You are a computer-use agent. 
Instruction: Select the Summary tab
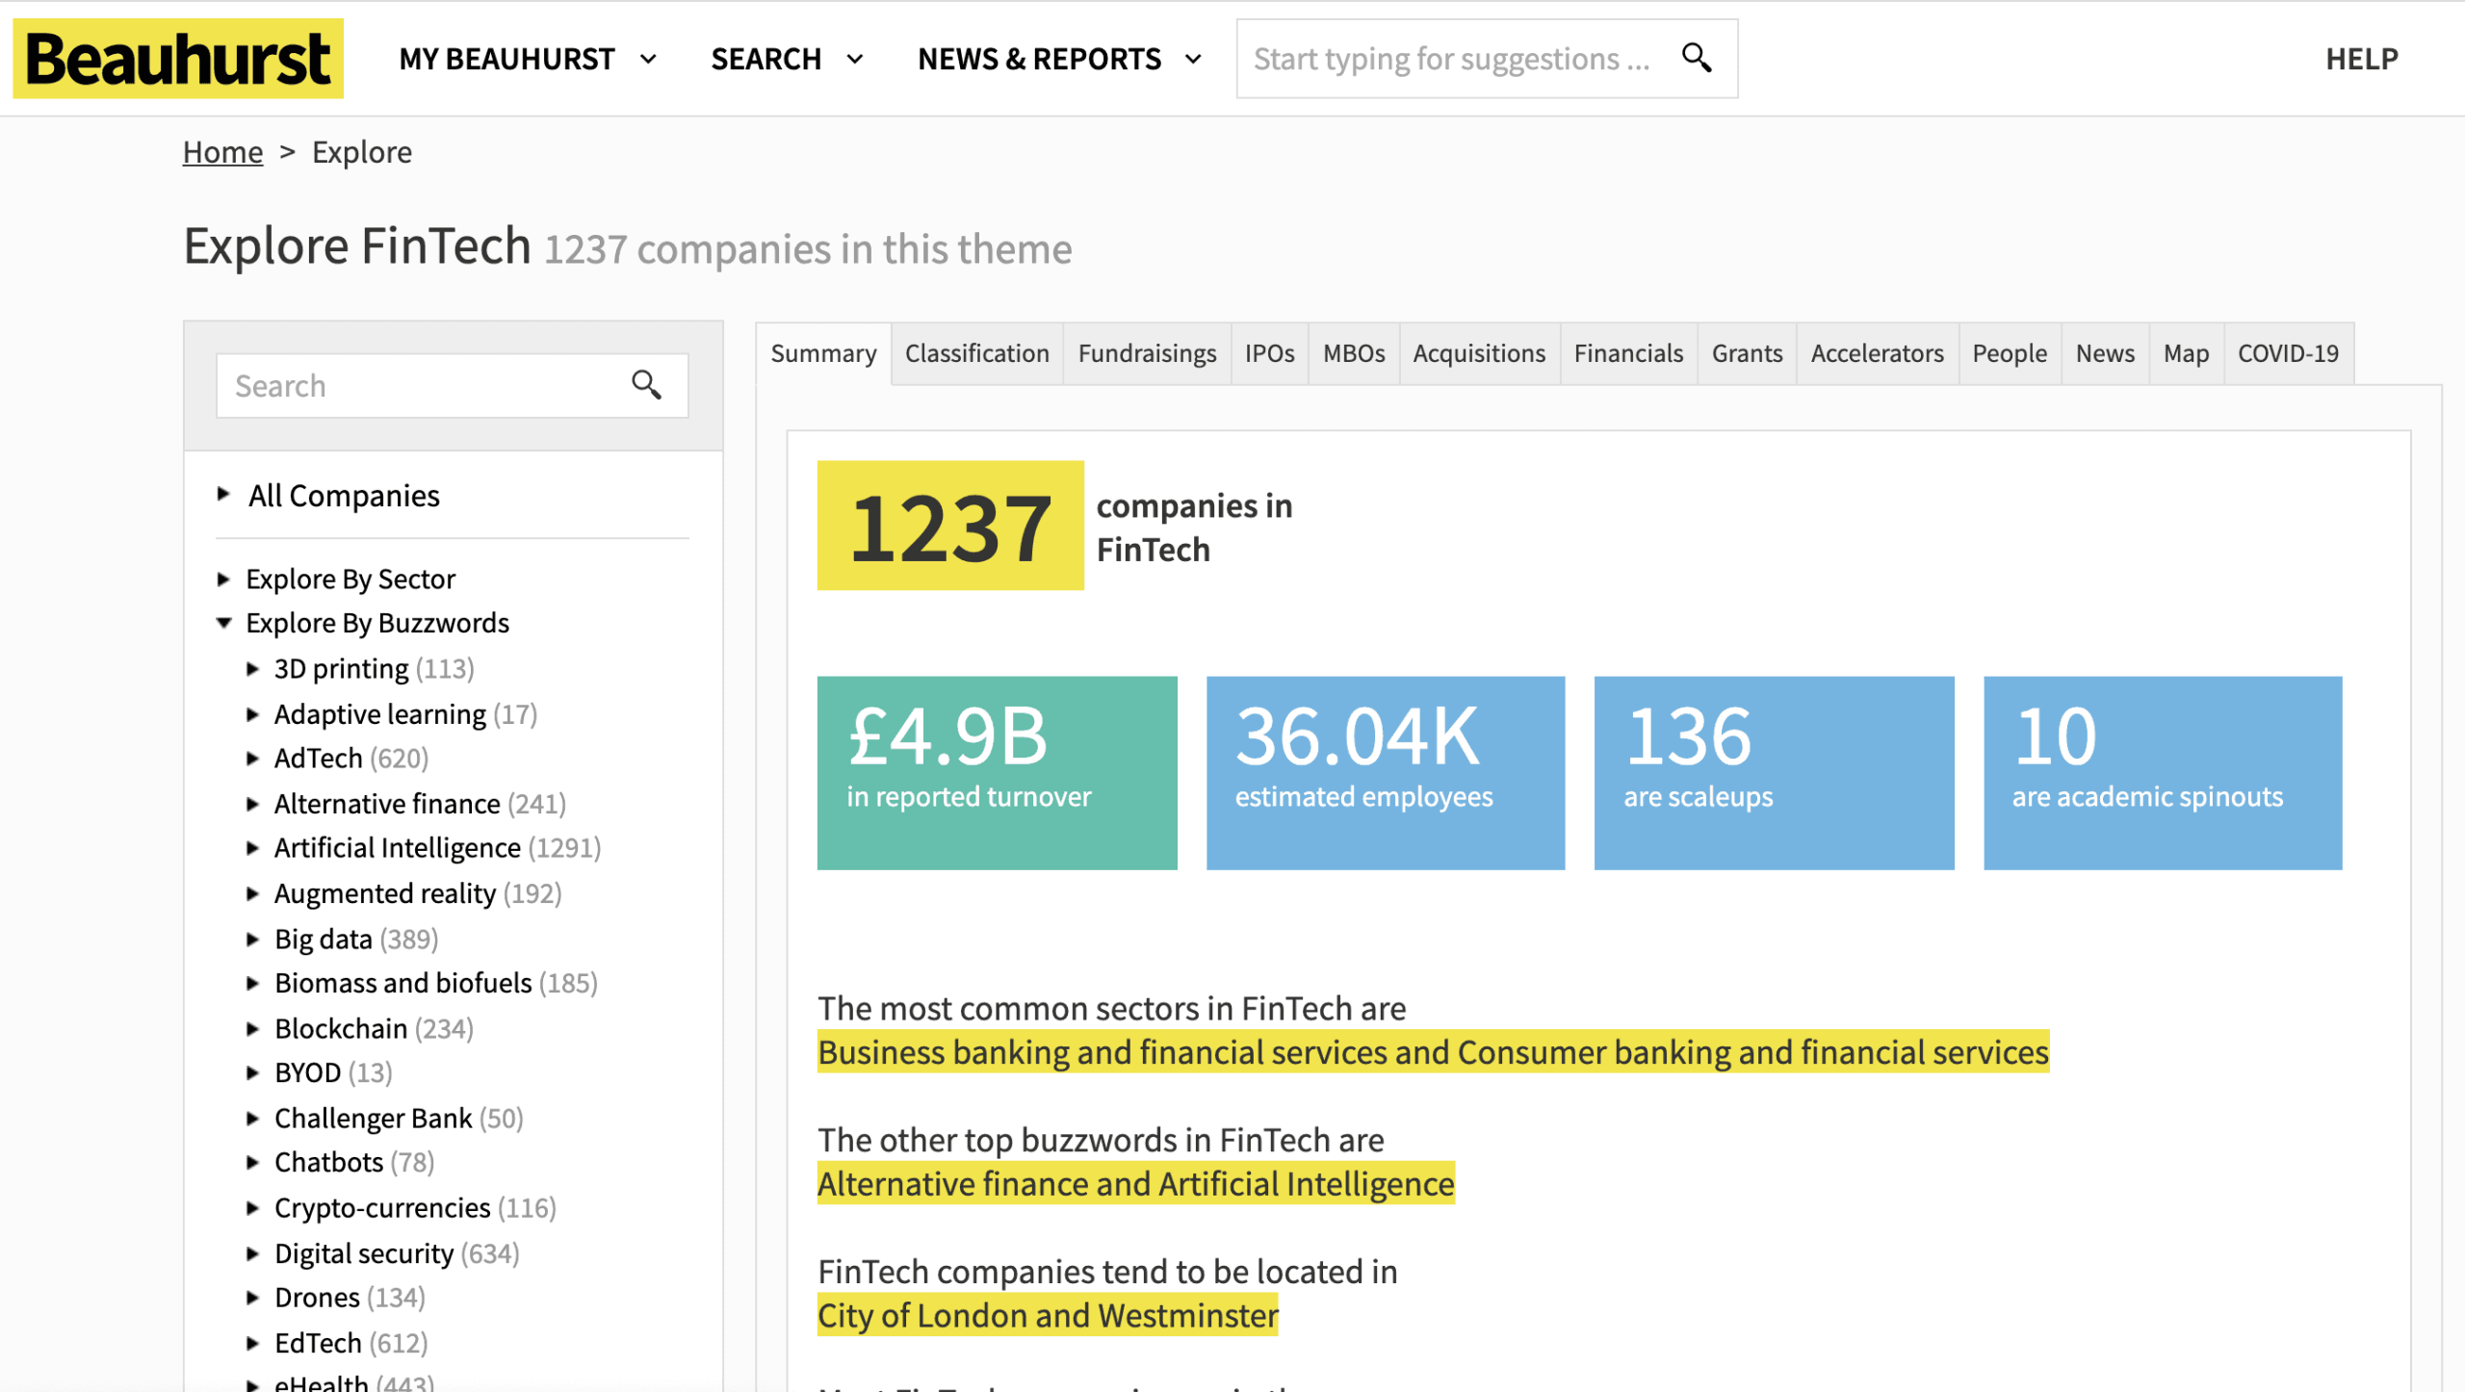823,353
